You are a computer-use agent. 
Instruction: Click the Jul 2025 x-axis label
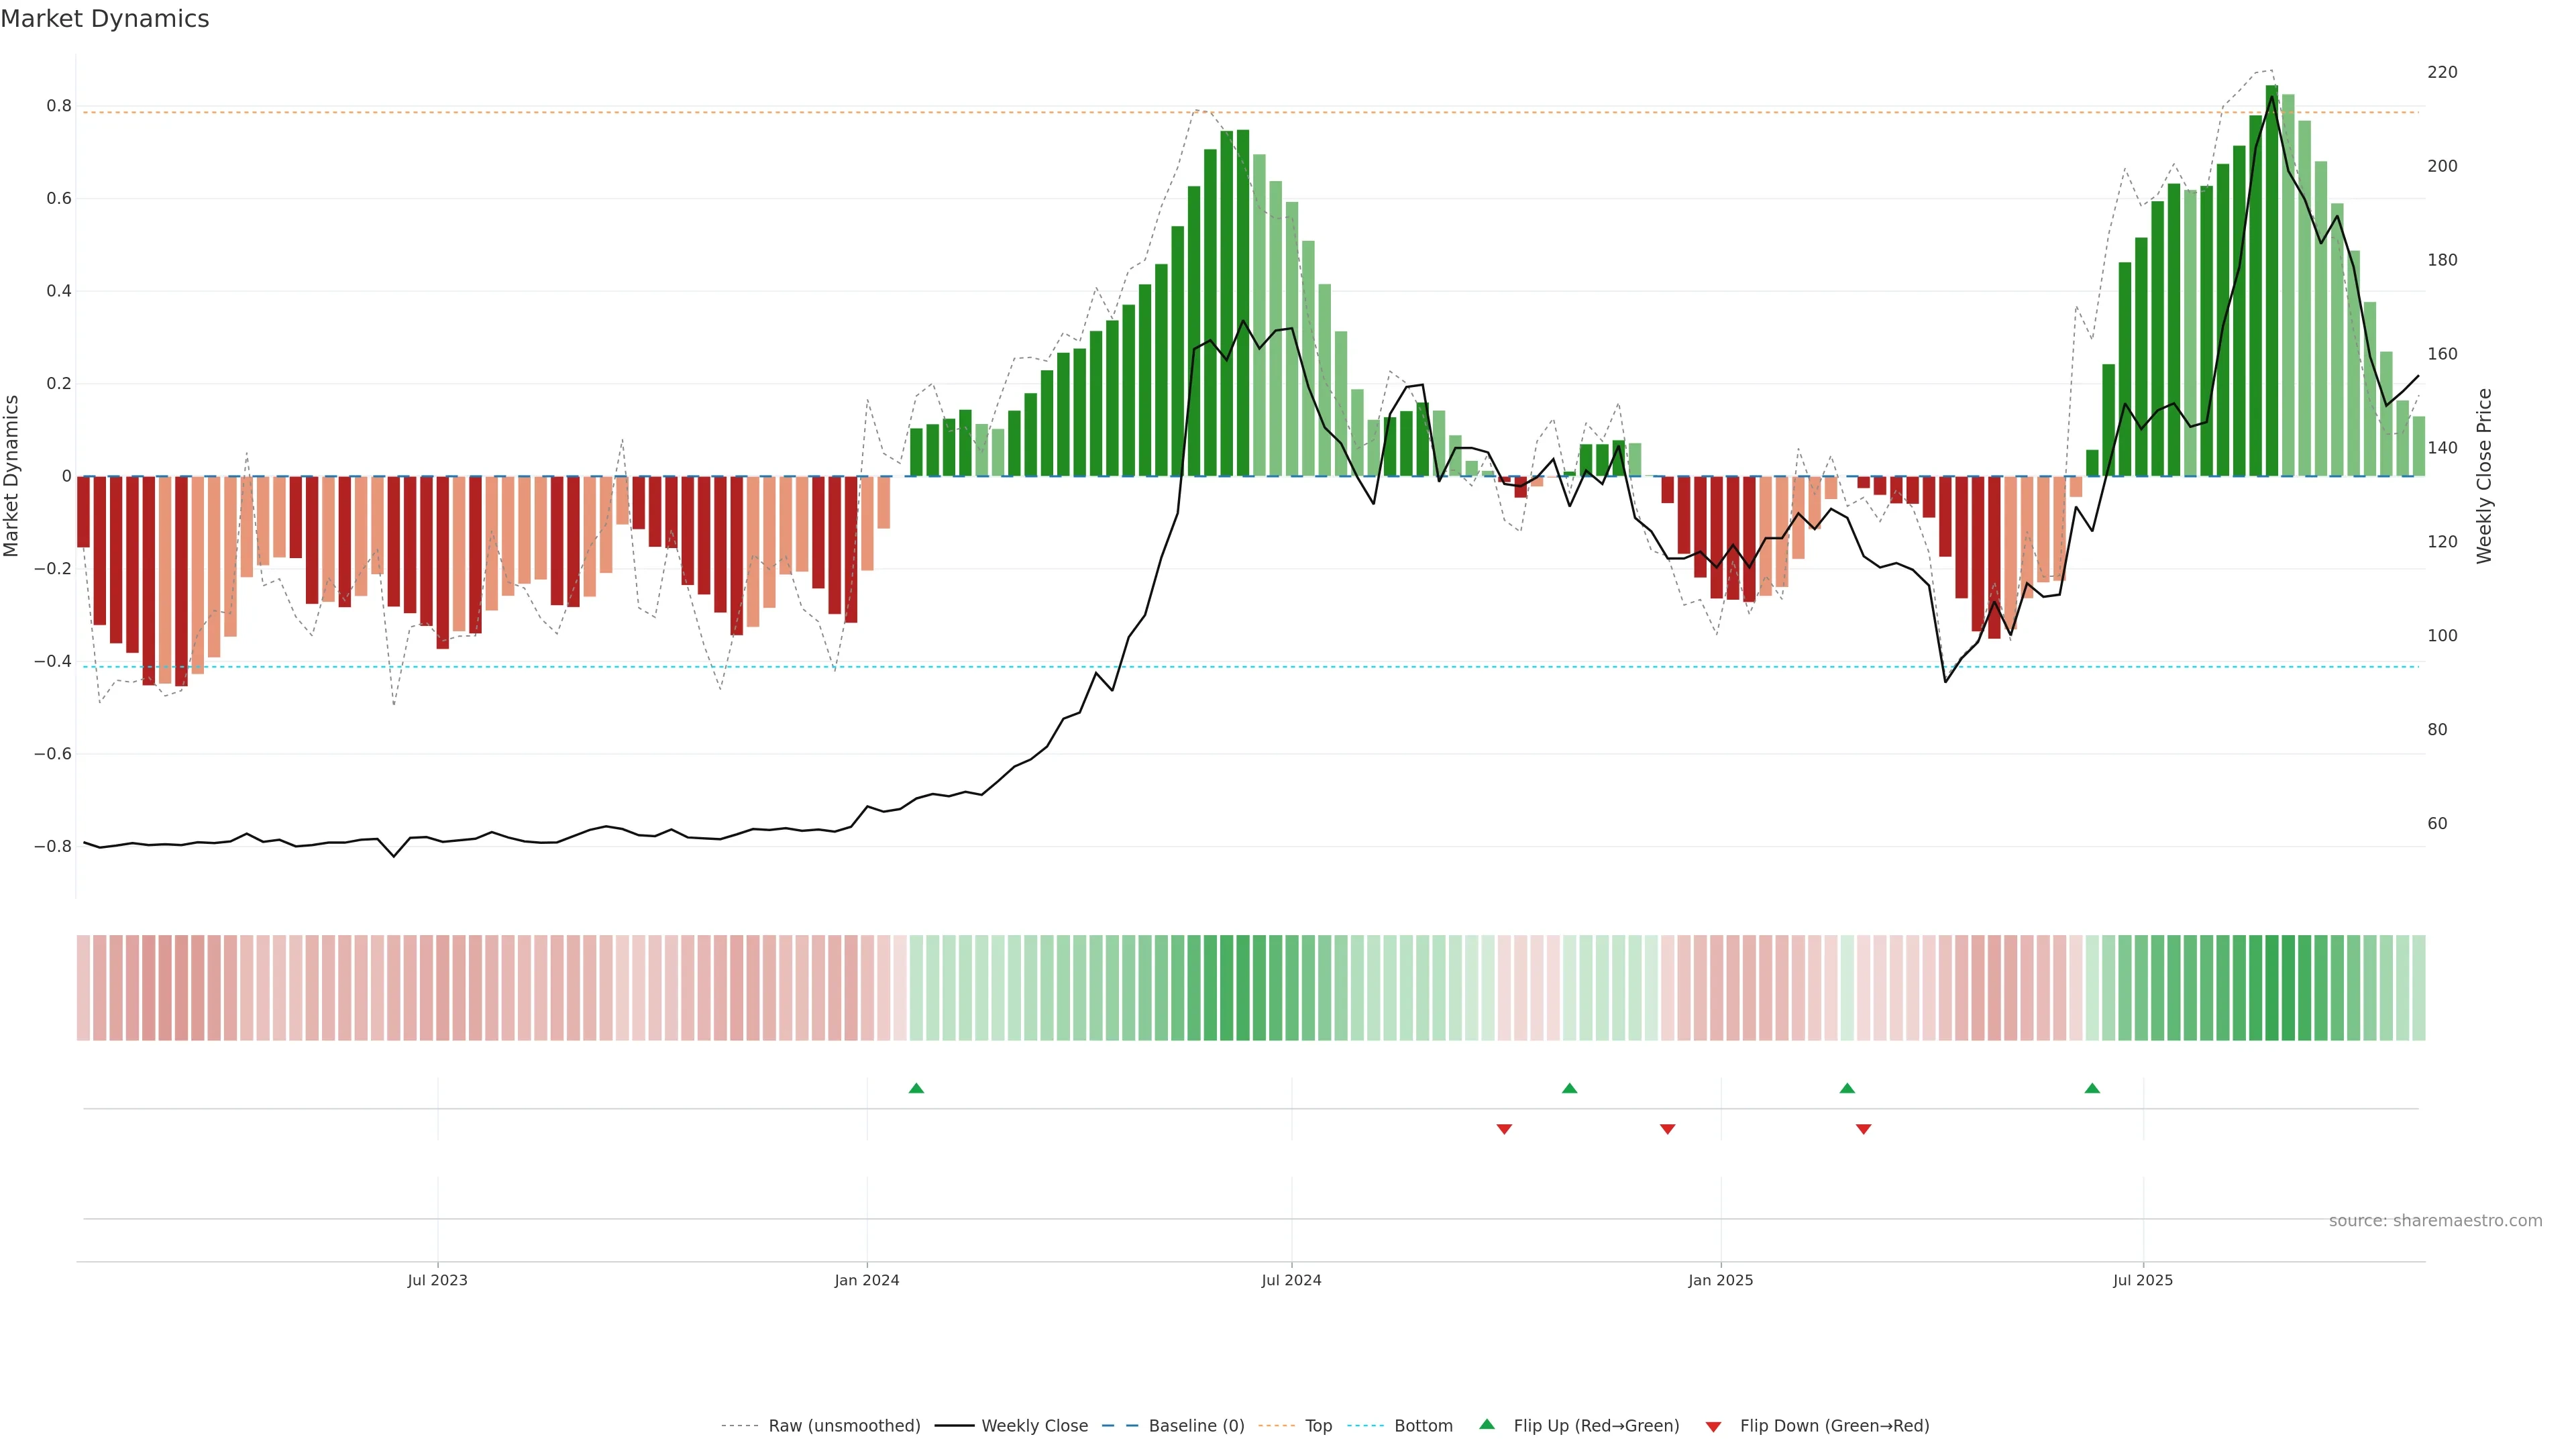click(x=2142, y=1280)
